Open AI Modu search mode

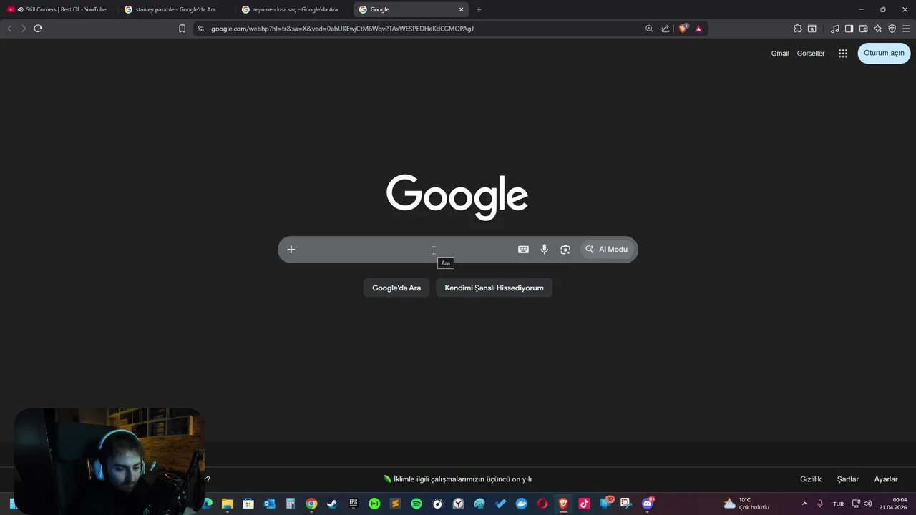tap(606, 250)
